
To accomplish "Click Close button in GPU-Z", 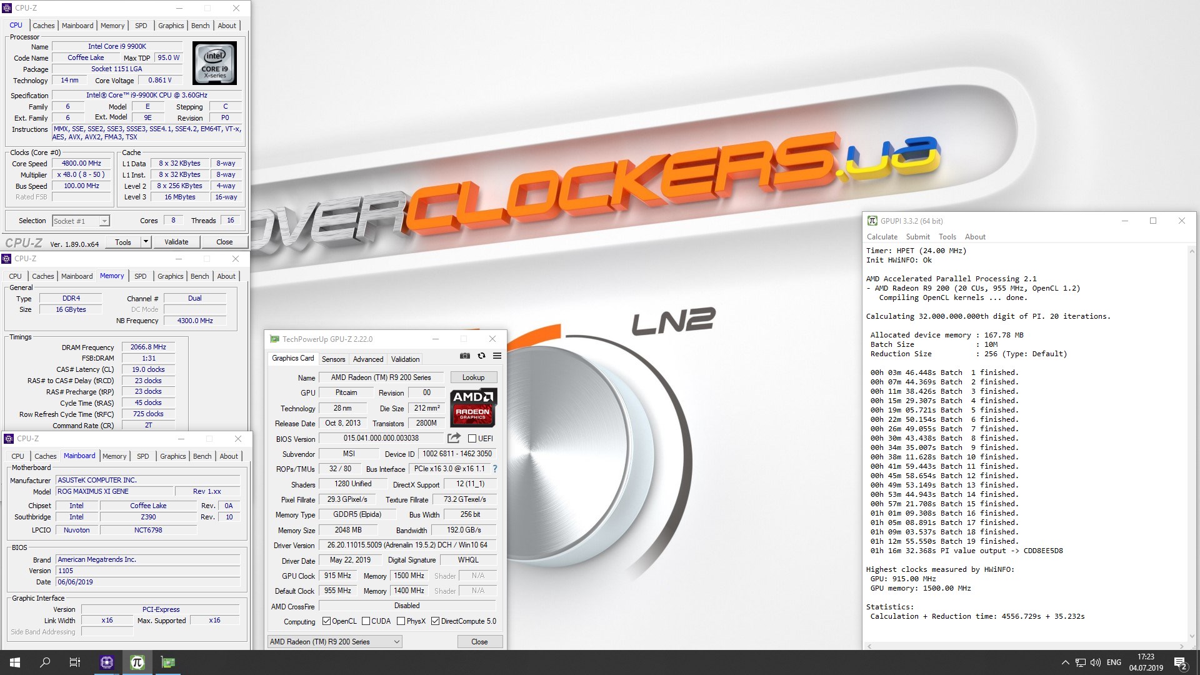I will point(479,642).
